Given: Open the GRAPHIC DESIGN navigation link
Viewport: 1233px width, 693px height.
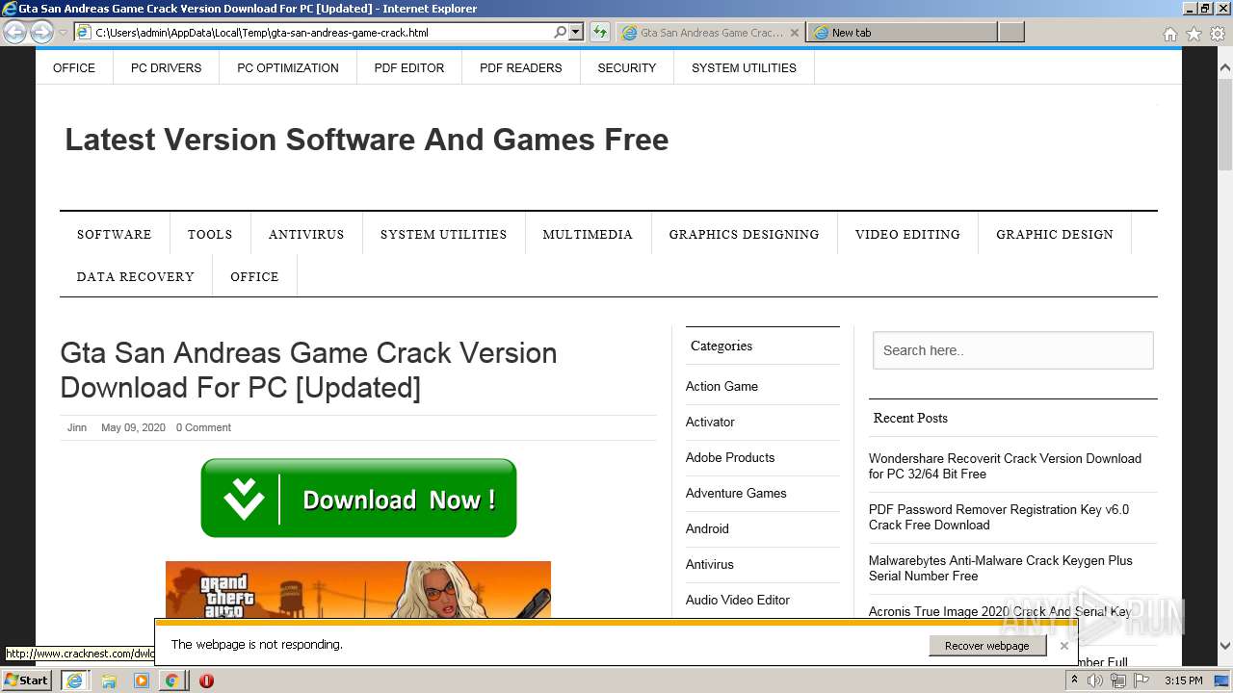Looking at the screenshot, I should (1055, 234).
